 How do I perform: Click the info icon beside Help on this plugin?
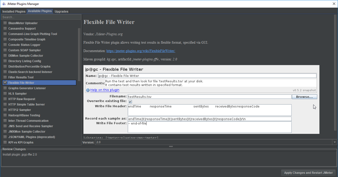tap(88, 90)
